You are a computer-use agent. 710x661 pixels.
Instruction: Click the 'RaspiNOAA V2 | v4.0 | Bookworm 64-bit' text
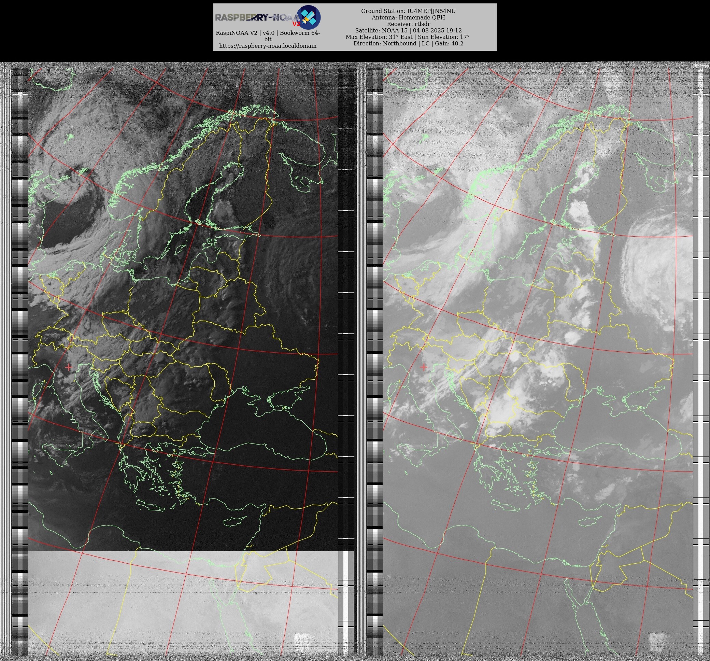268,36
